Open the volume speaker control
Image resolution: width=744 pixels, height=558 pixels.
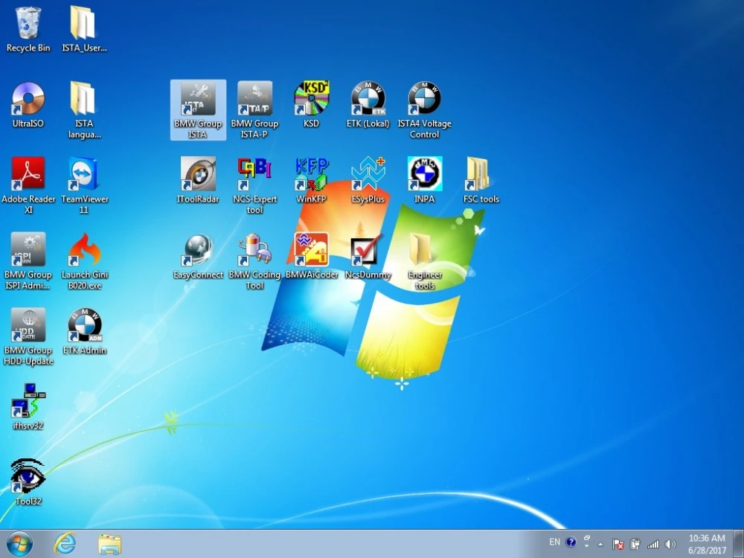670,545
